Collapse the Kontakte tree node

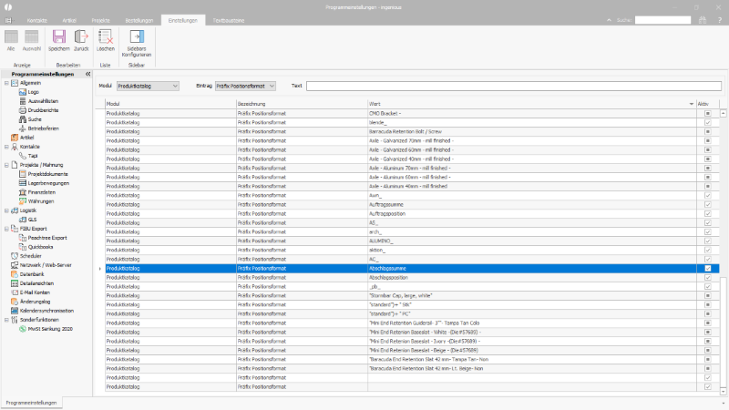pos(6,147)
